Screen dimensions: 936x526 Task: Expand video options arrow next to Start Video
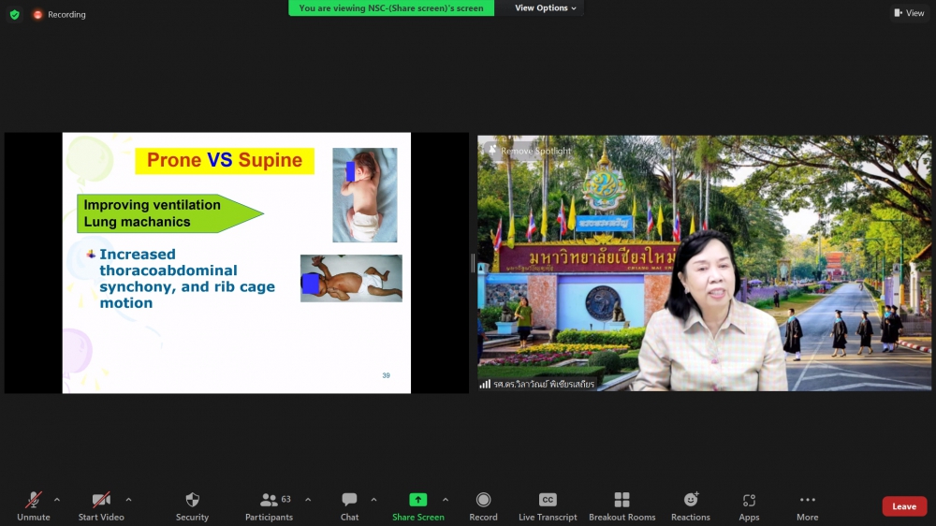[x=128, y=499]
